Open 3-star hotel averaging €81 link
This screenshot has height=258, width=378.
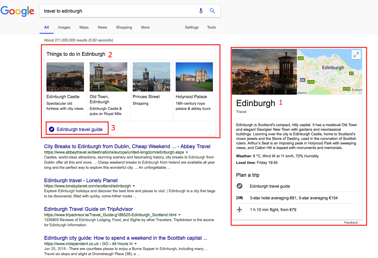(294, 198)
